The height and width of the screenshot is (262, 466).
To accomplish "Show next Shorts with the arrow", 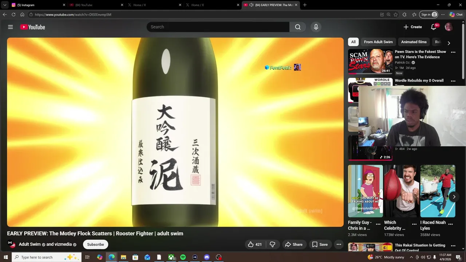I will pos(454,197).
